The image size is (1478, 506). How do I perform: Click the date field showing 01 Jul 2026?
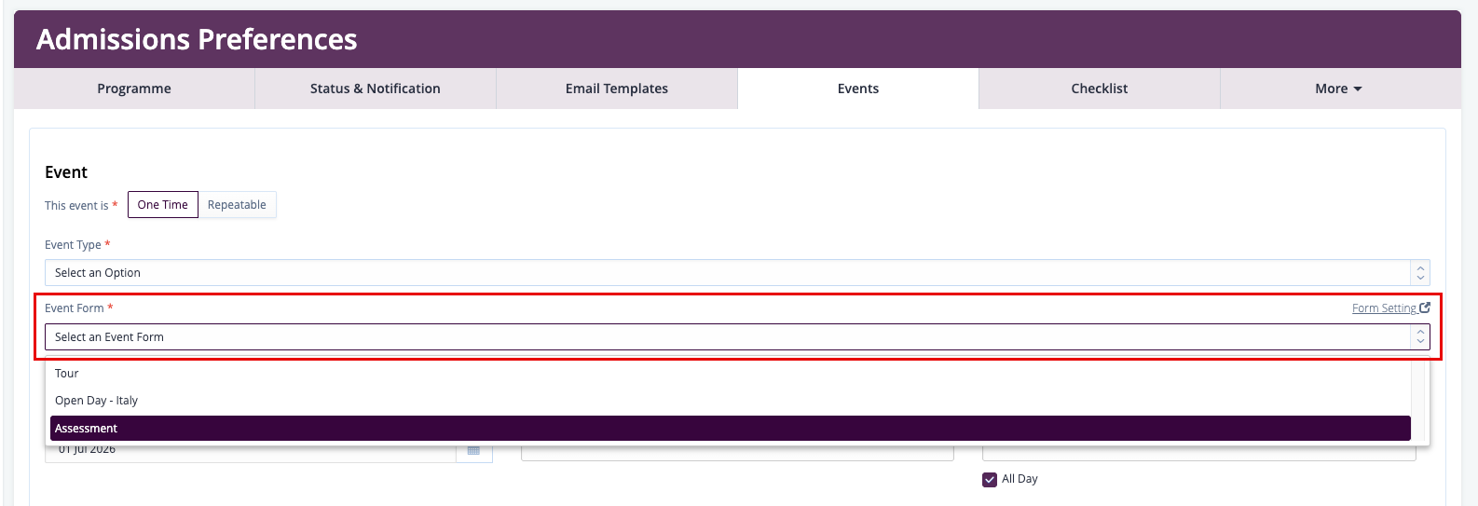pyautogui.click(x=250, y=452)
